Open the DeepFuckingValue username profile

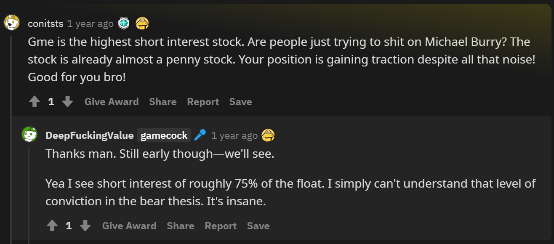[90, 135]
